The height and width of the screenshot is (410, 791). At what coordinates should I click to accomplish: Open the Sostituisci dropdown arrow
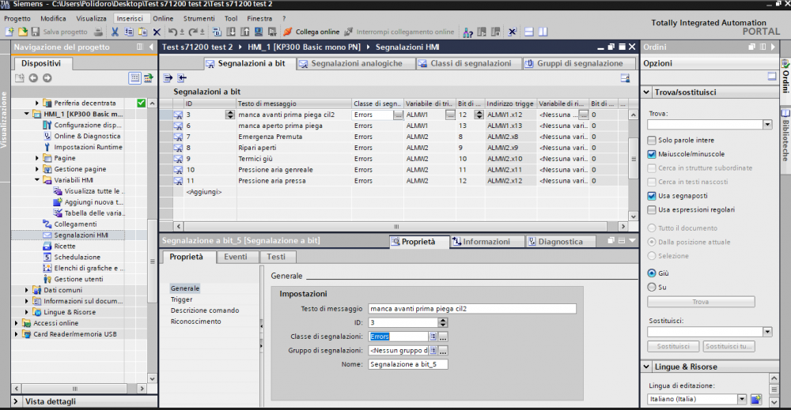(767, 332)
